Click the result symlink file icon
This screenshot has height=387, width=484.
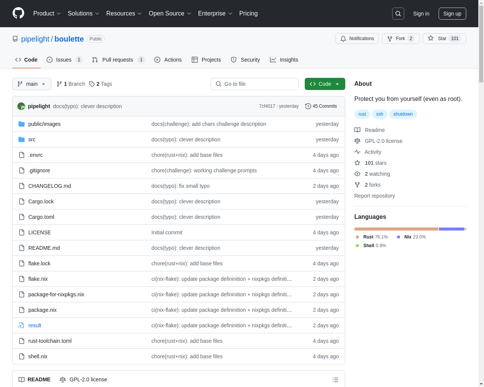click(22, 325)
